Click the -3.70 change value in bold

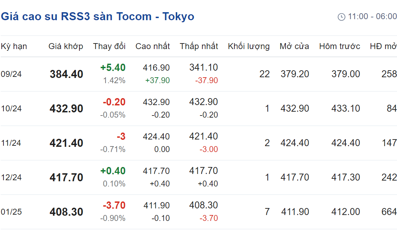[114, 205]
